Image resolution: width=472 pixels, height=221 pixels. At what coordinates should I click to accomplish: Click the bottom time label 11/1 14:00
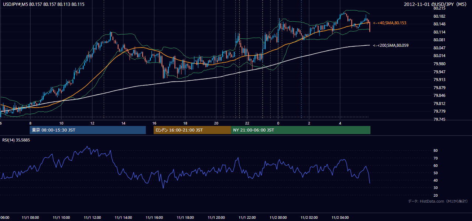123,218
